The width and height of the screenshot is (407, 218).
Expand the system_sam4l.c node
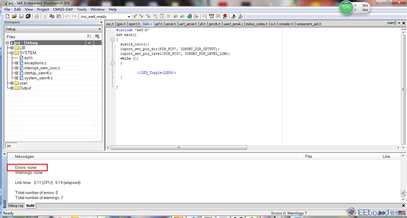(17, 78)
